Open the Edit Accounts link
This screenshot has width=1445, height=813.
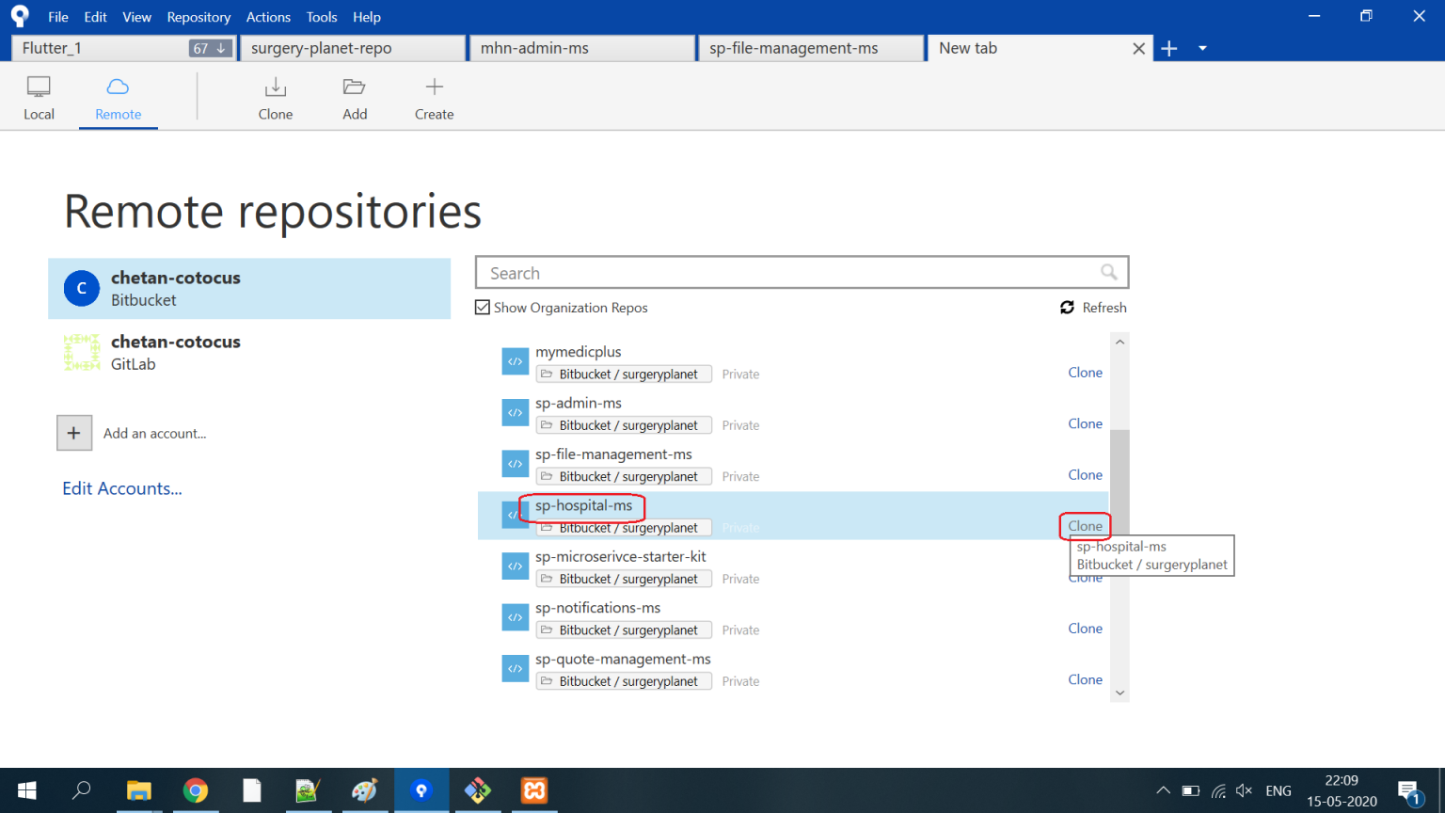[x=122, y=488]
